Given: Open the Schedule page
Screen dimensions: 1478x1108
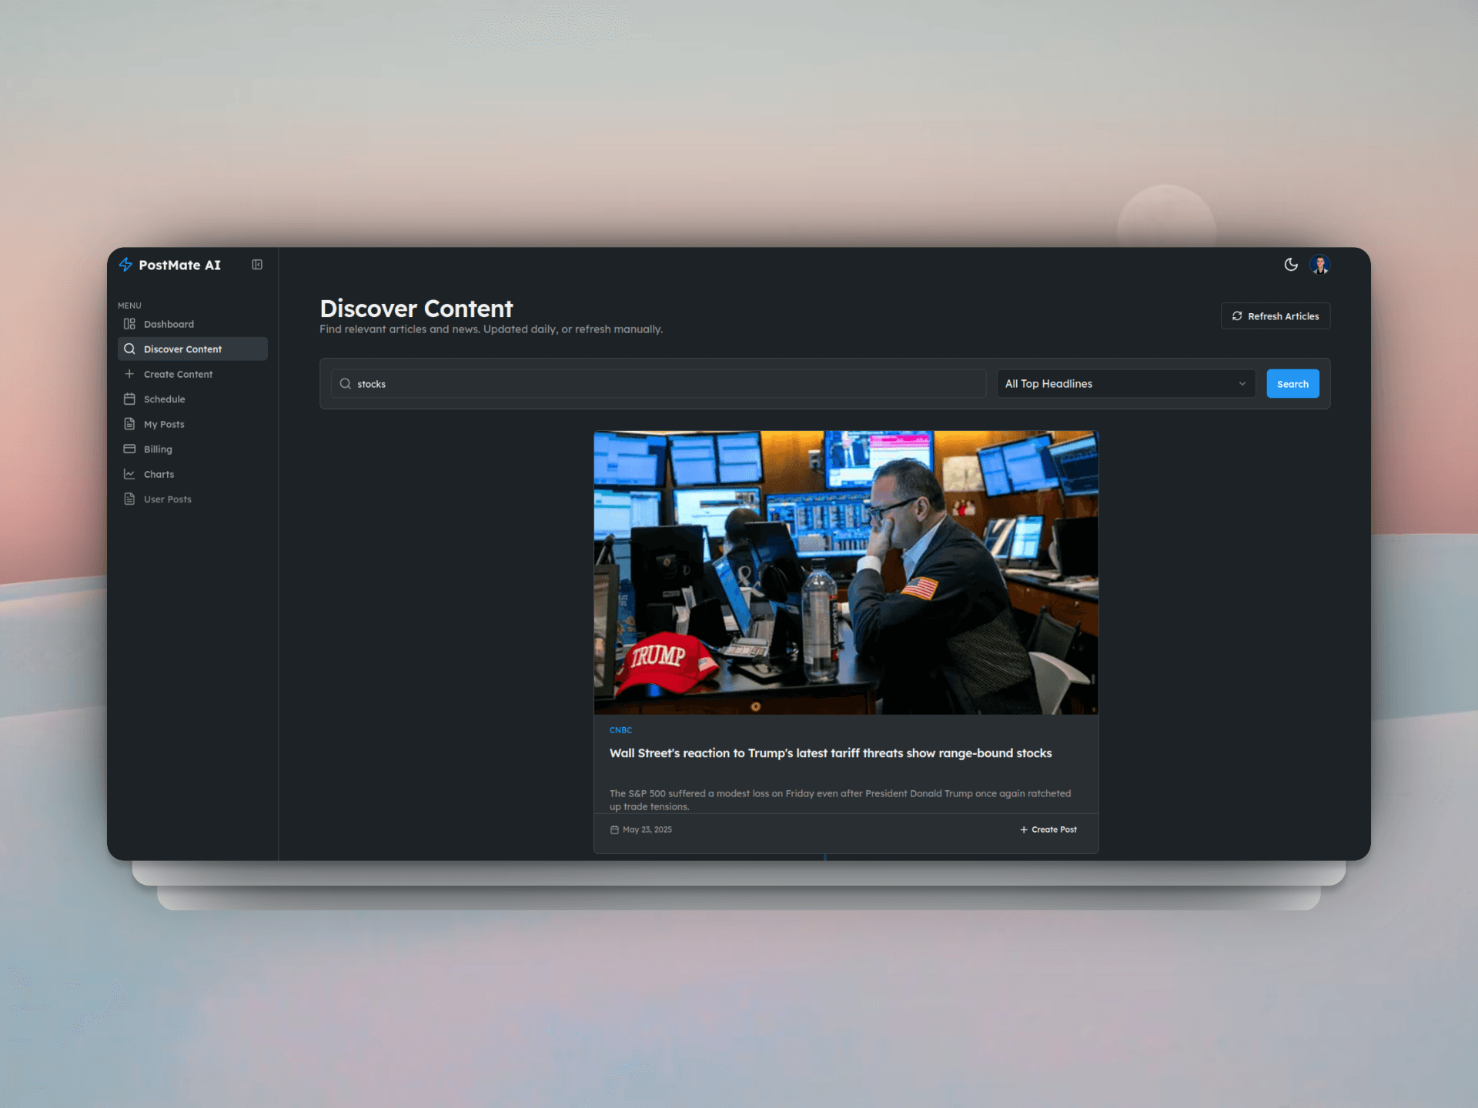Looking at the screenshot, I should (192, 399).
